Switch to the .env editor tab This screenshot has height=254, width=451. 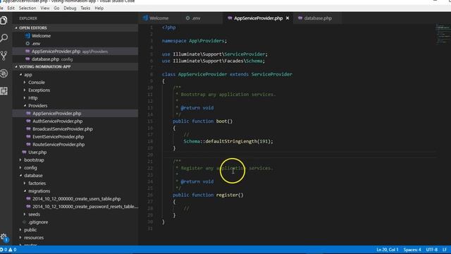pyautogui.click(x=202, y=18)
